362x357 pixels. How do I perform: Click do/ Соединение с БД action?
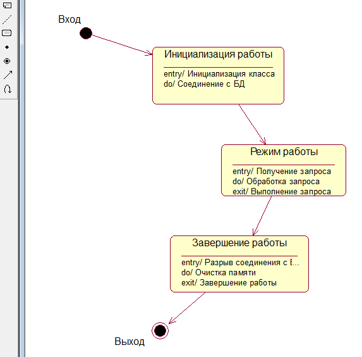point(204,84)
